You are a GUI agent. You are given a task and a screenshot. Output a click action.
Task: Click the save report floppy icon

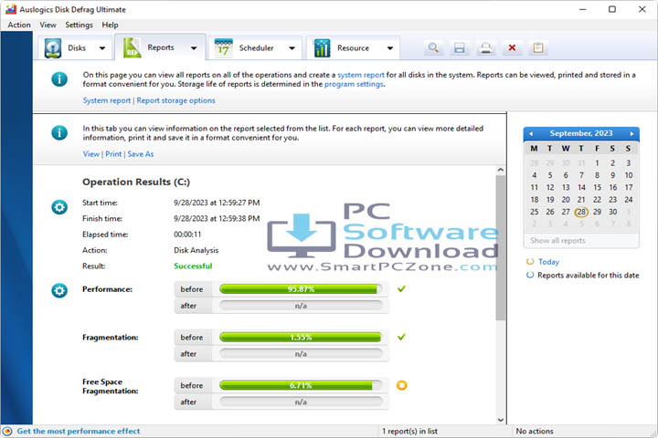click(460, 47)
